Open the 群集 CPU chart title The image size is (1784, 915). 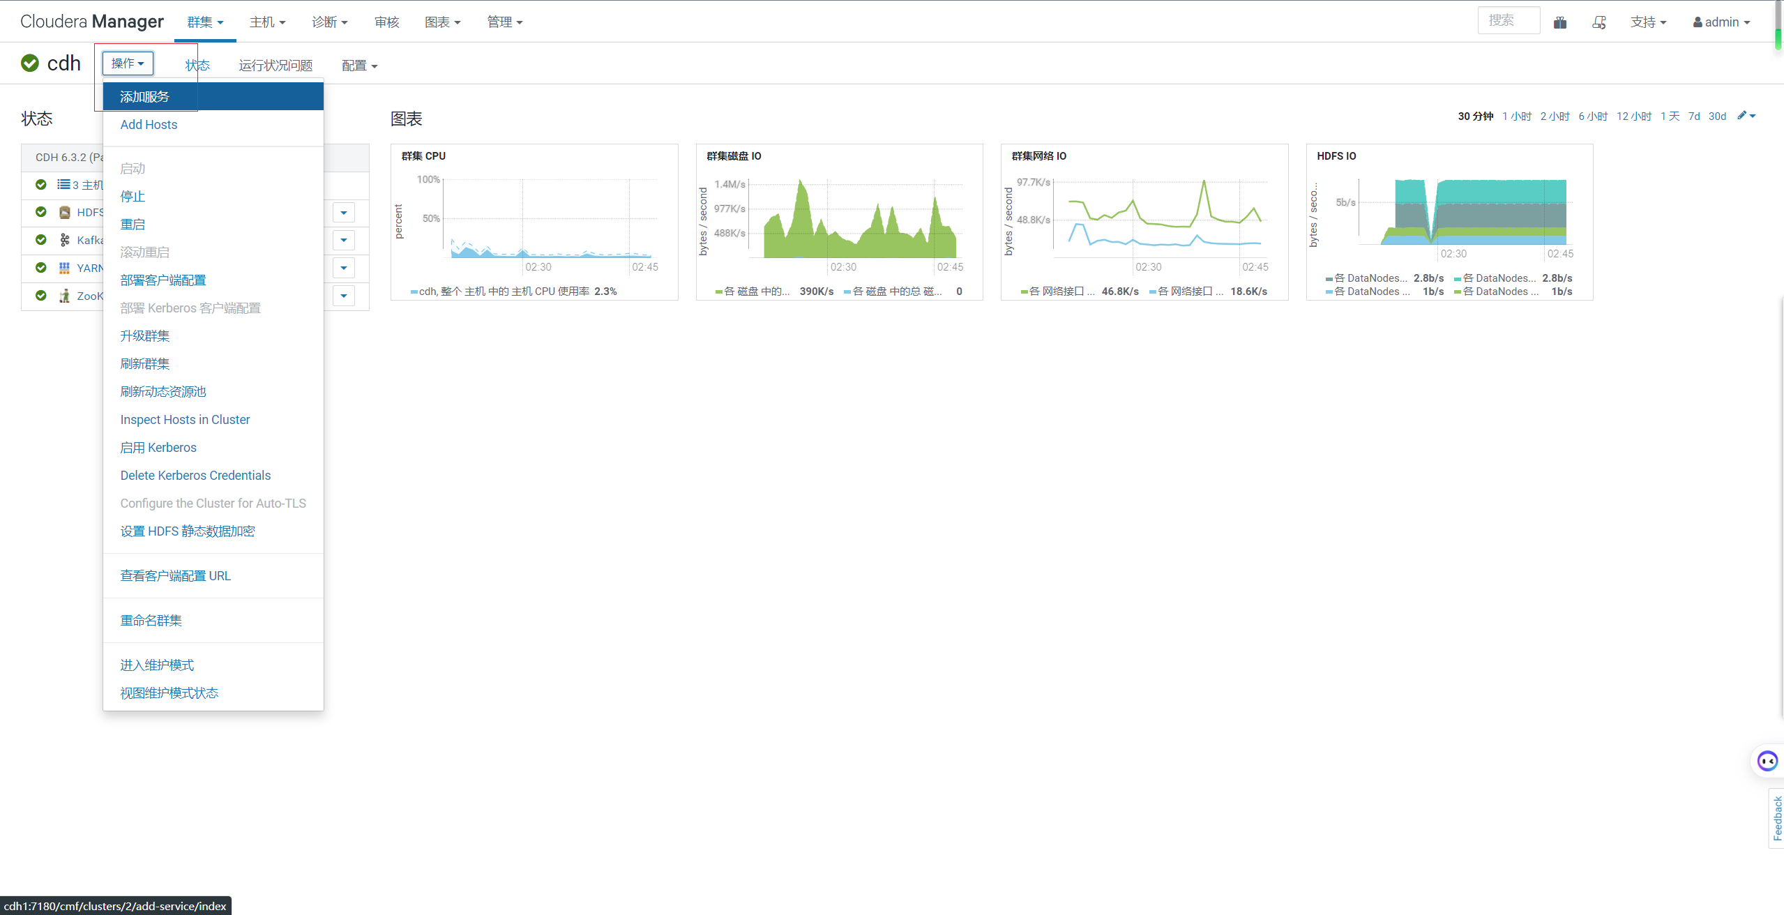[423, 156]
